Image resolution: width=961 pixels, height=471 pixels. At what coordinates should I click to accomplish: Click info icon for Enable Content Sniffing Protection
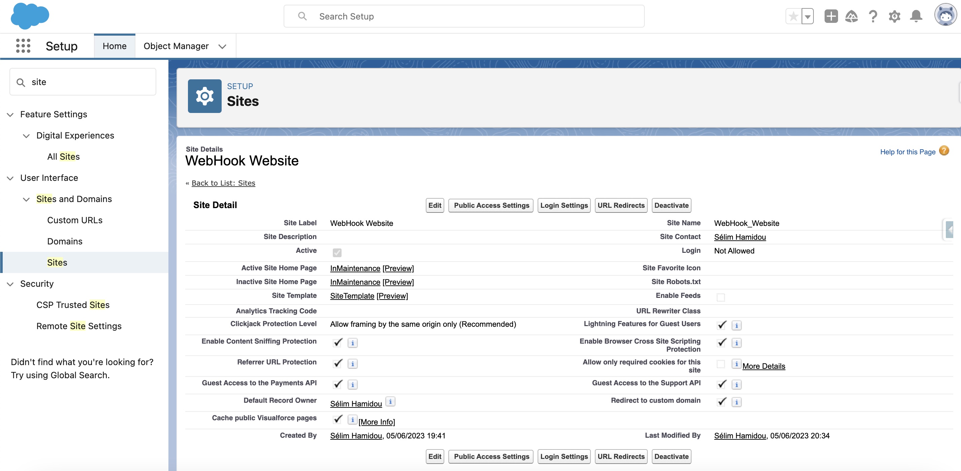click(x=353, y=343)
